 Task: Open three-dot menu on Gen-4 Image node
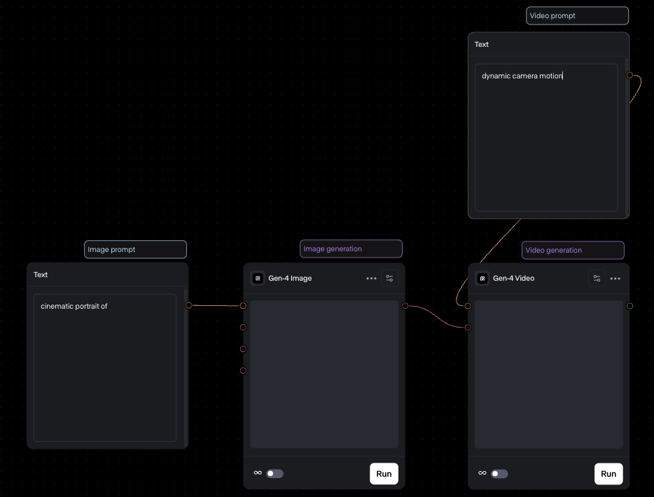click(371, 279)
